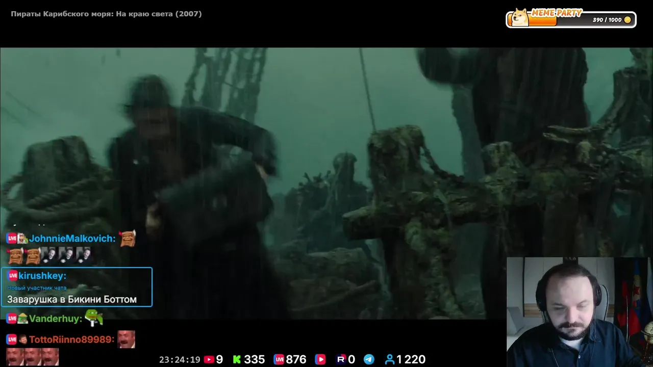
Task: Click the Kick viewer count 335
Action: 254,359
